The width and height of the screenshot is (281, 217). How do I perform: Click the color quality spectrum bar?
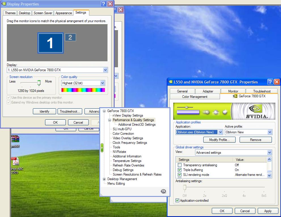[x=83, y=90]
